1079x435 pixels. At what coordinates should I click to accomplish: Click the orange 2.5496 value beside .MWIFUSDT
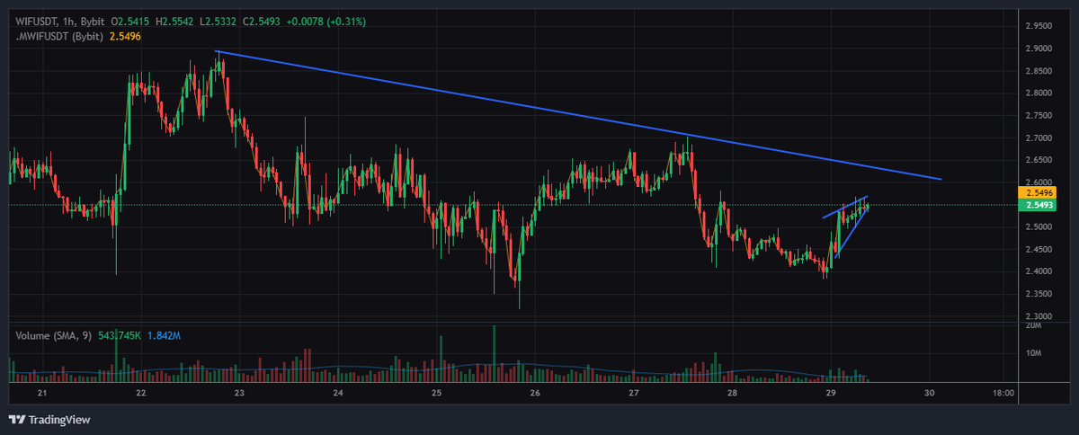point(125,36)
